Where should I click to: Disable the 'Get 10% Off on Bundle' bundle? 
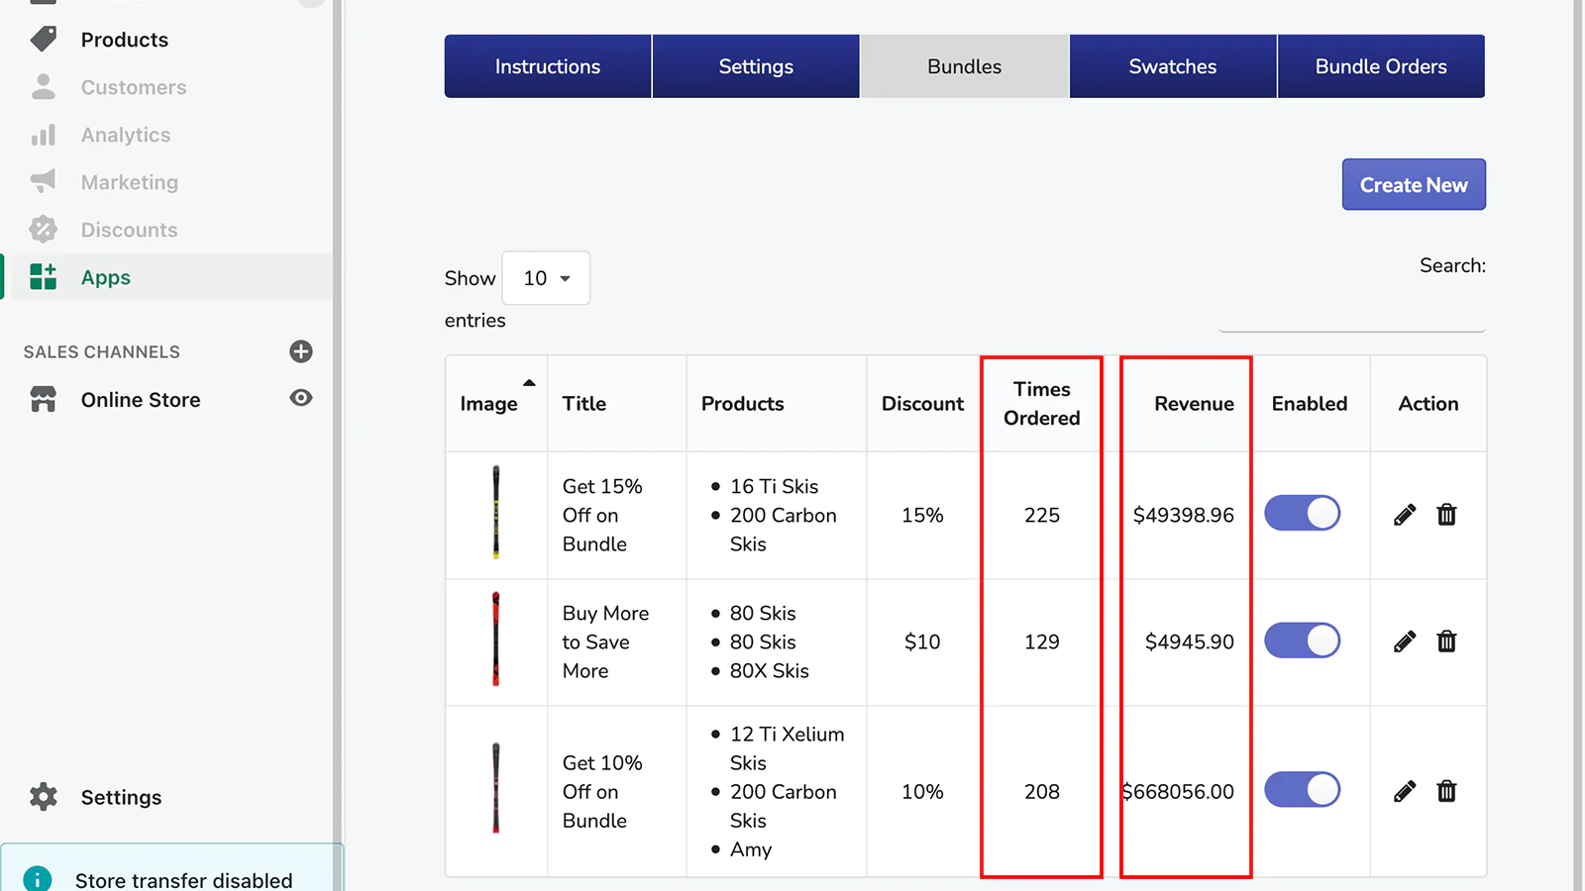[x=1303, y=790]
